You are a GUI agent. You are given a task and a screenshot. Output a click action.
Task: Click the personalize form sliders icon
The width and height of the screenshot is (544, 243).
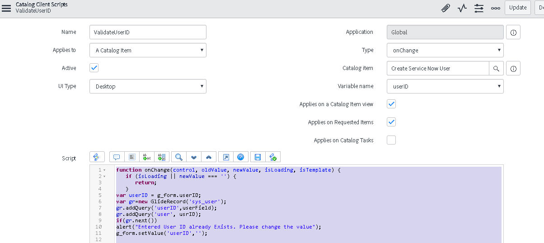tap(479, 8)
